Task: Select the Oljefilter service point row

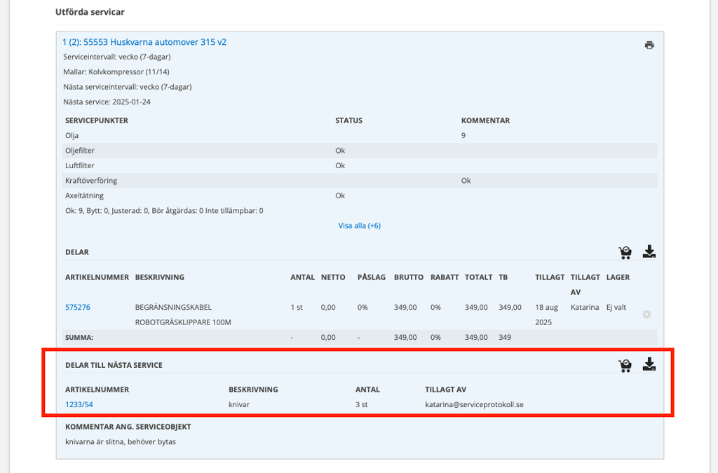Action: tap(360, 151)
